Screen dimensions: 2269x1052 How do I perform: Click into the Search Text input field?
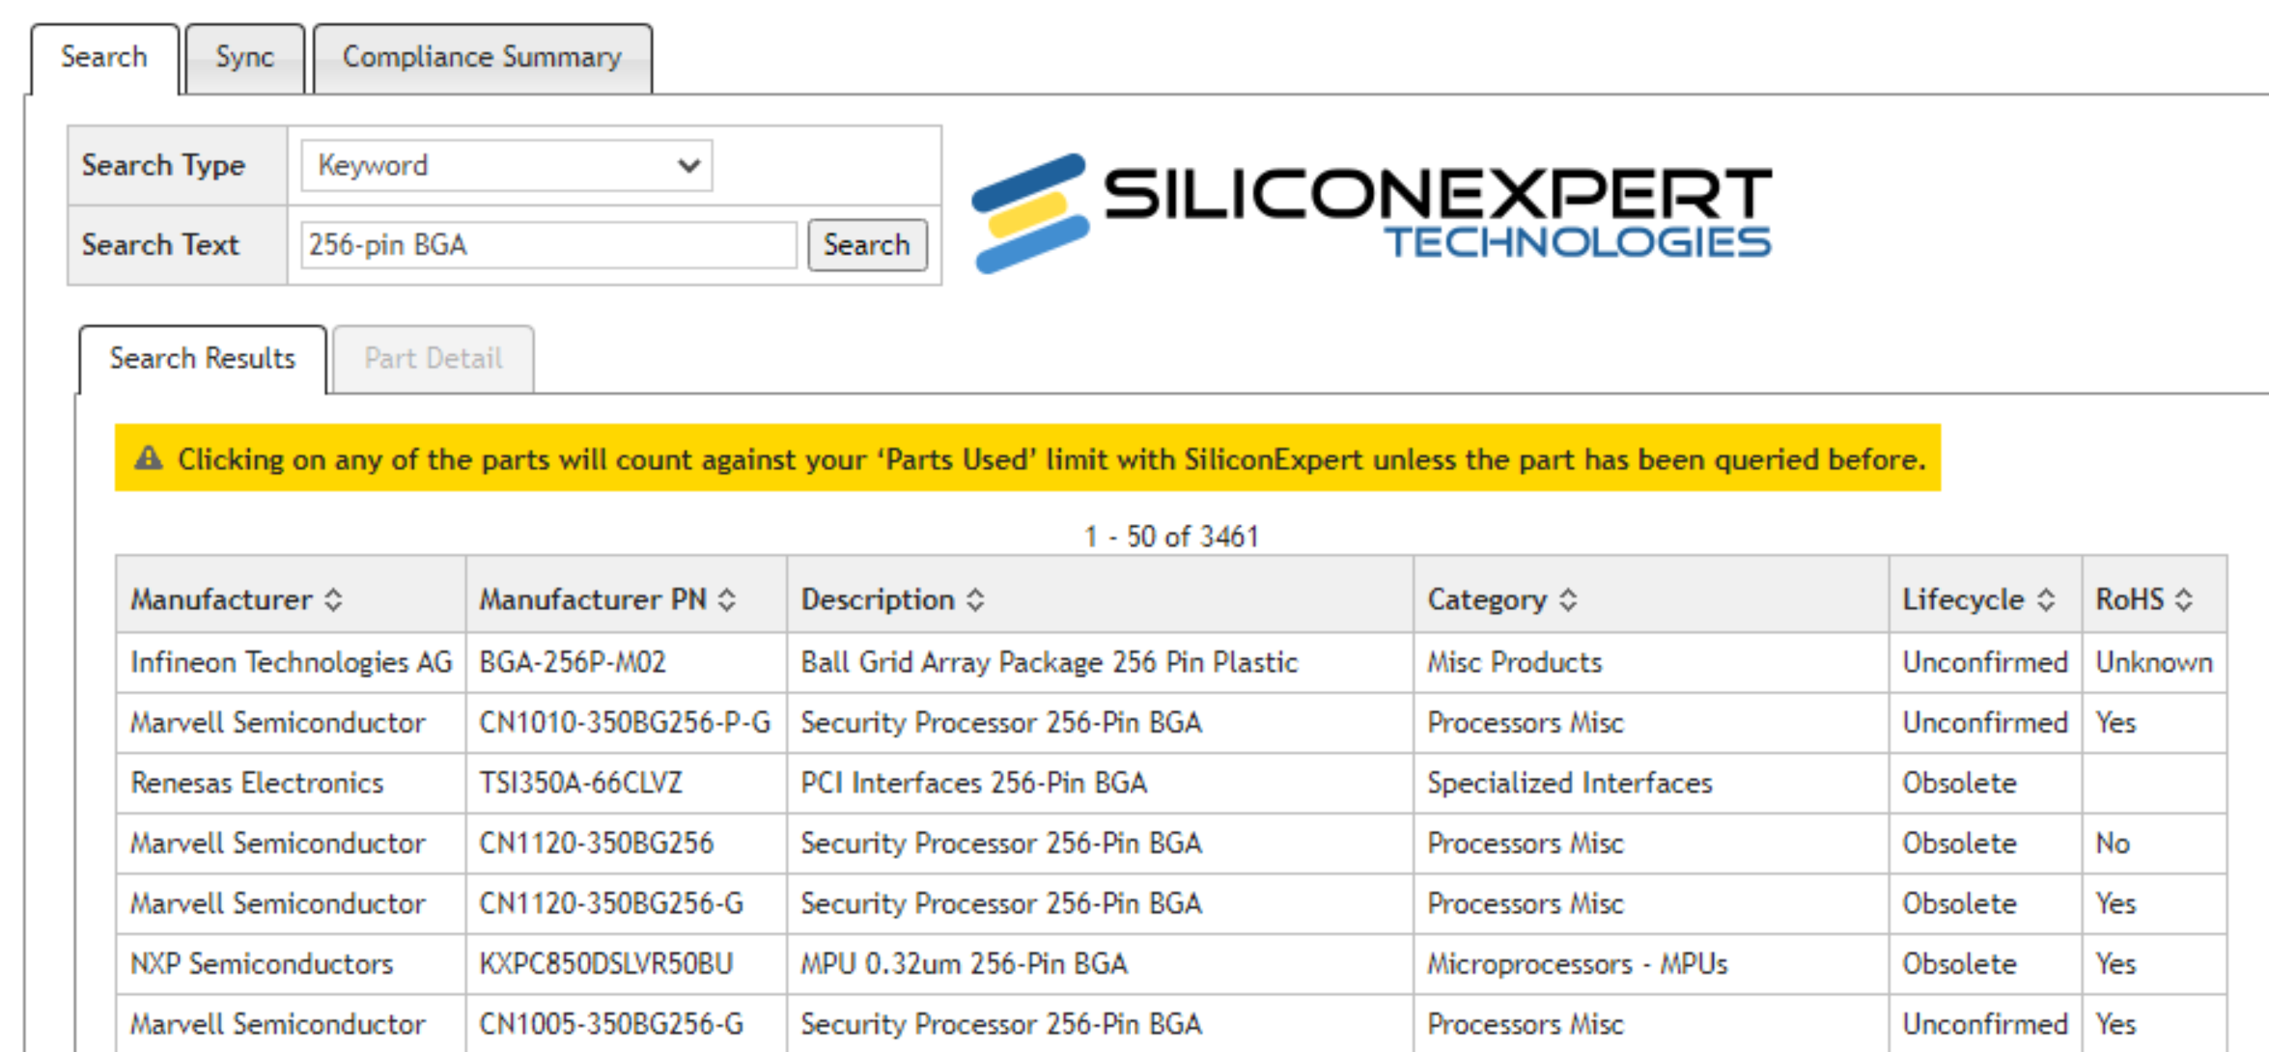pos(548,245)
